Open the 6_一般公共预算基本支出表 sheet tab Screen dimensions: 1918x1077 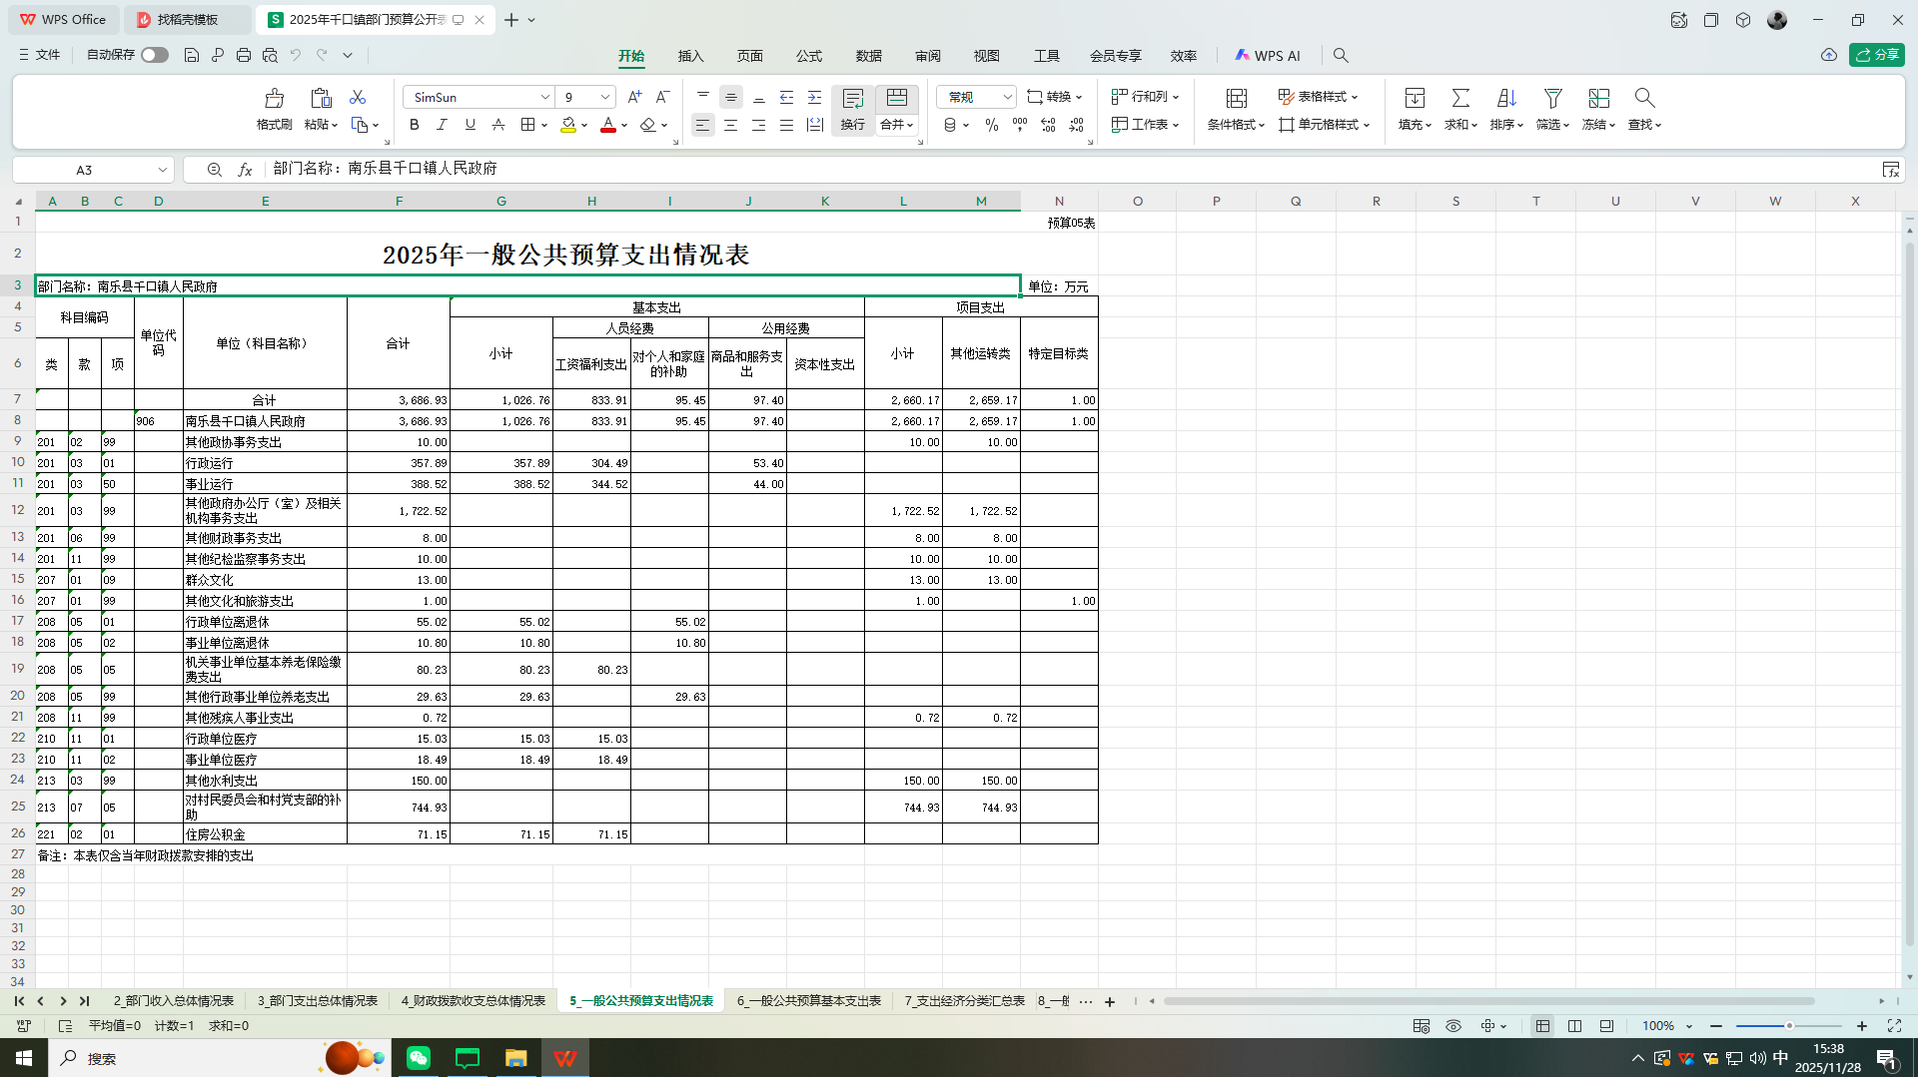pos(808,999)
